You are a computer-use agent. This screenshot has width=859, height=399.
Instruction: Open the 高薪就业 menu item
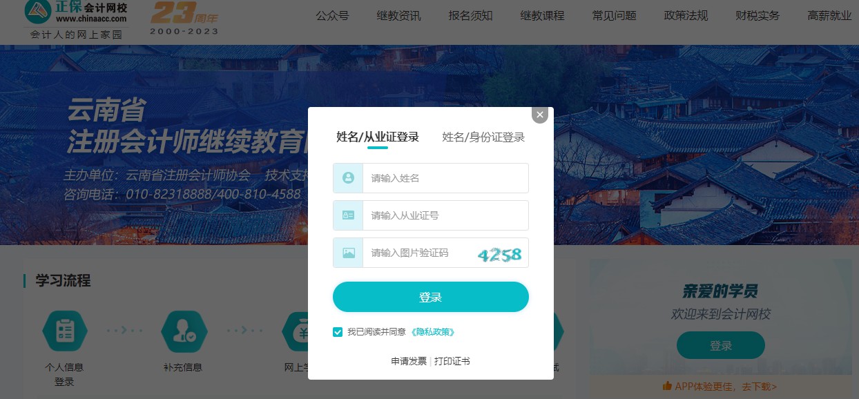829,16
